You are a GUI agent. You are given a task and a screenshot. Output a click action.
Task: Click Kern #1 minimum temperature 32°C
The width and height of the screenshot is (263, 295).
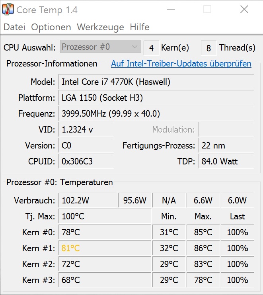point(169,248)
